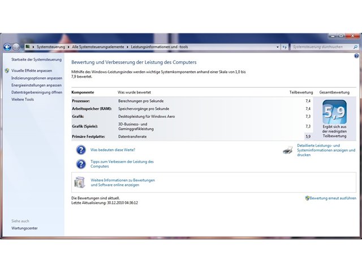Click the shield icon beside Bewertung erneut ausführen
The width and height of the screenshot is (362, 272).
tap(307, 198)
